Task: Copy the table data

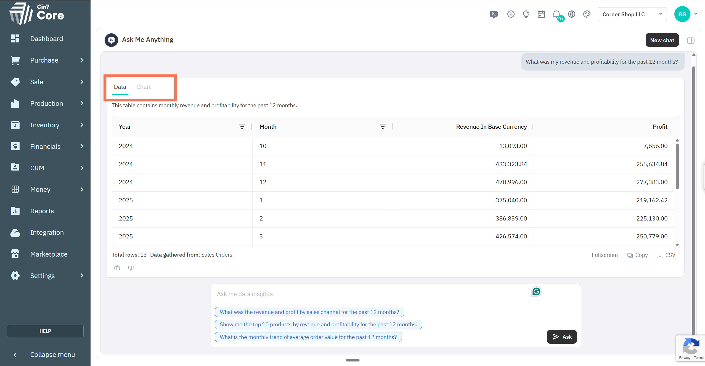Action: (x=637, y=255)
